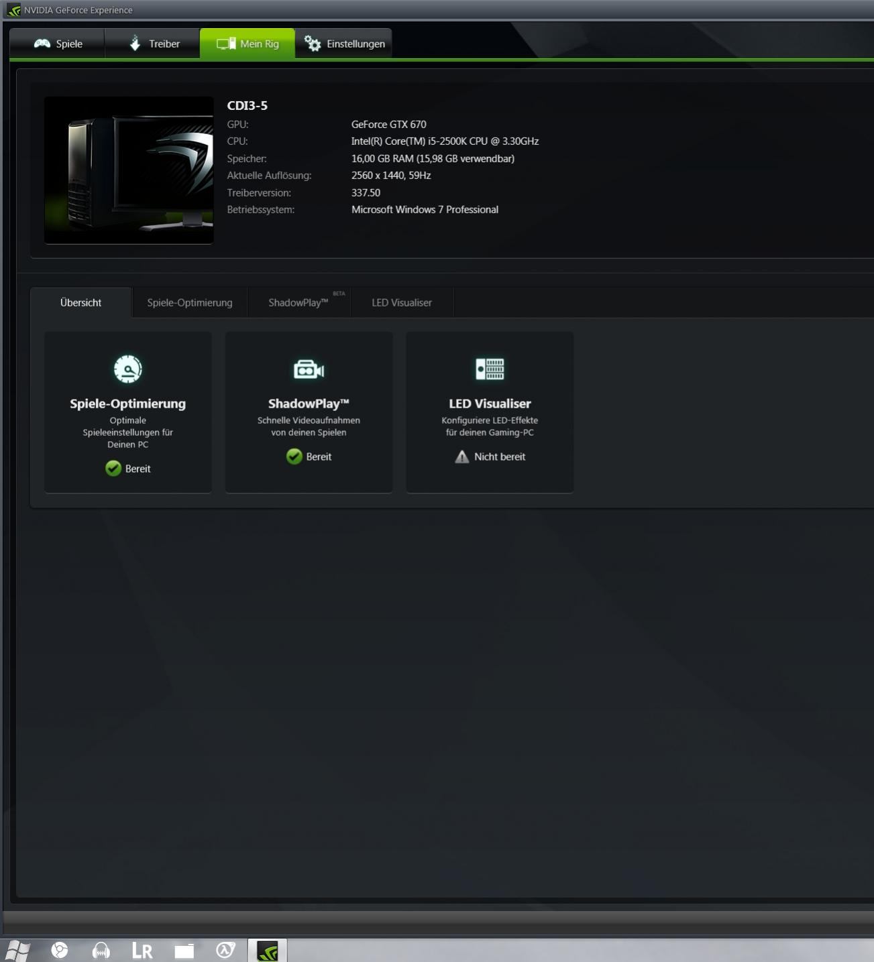
Task: Click the gamepad icon on Spiele tab
Action: click(x=42, y=44)
